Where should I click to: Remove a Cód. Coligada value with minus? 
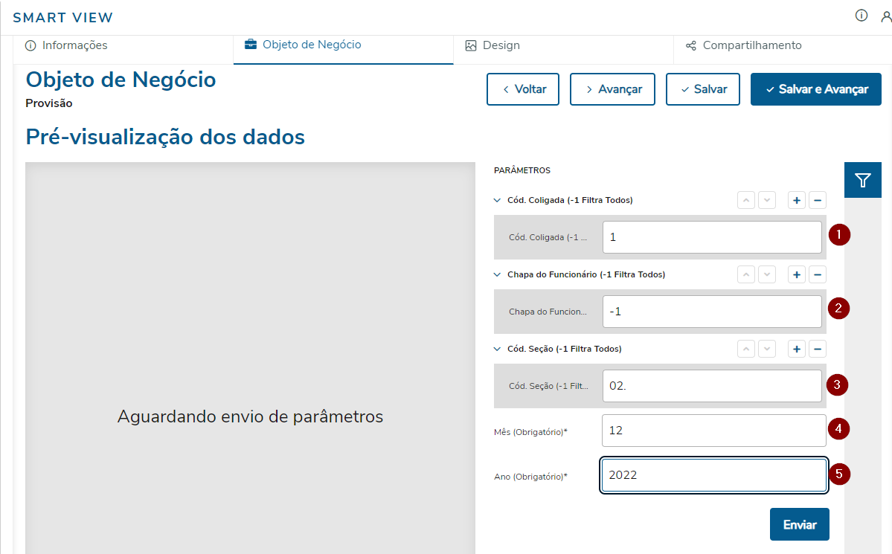[x=817, y=200]
